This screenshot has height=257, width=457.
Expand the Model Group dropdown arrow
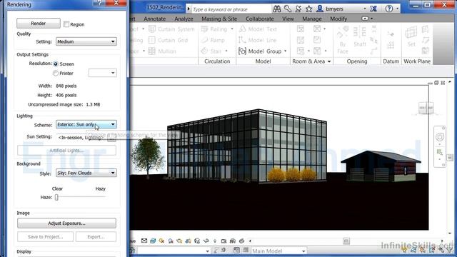click(286, 51)
